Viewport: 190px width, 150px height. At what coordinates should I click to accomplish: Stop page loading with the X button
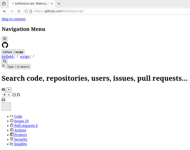pos(19,11)
